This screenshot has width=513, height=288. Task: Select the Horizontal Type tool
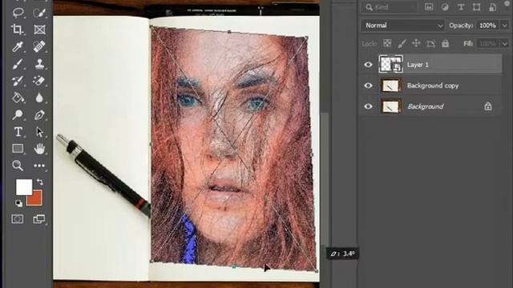(x=18, y=132)
